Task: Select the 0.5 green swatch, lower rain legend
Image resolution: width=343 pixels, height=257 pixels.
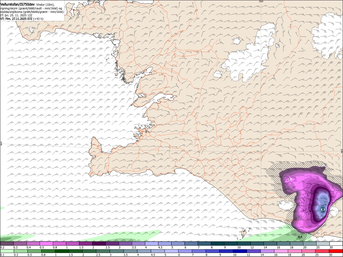Action: tap(34, 251)
